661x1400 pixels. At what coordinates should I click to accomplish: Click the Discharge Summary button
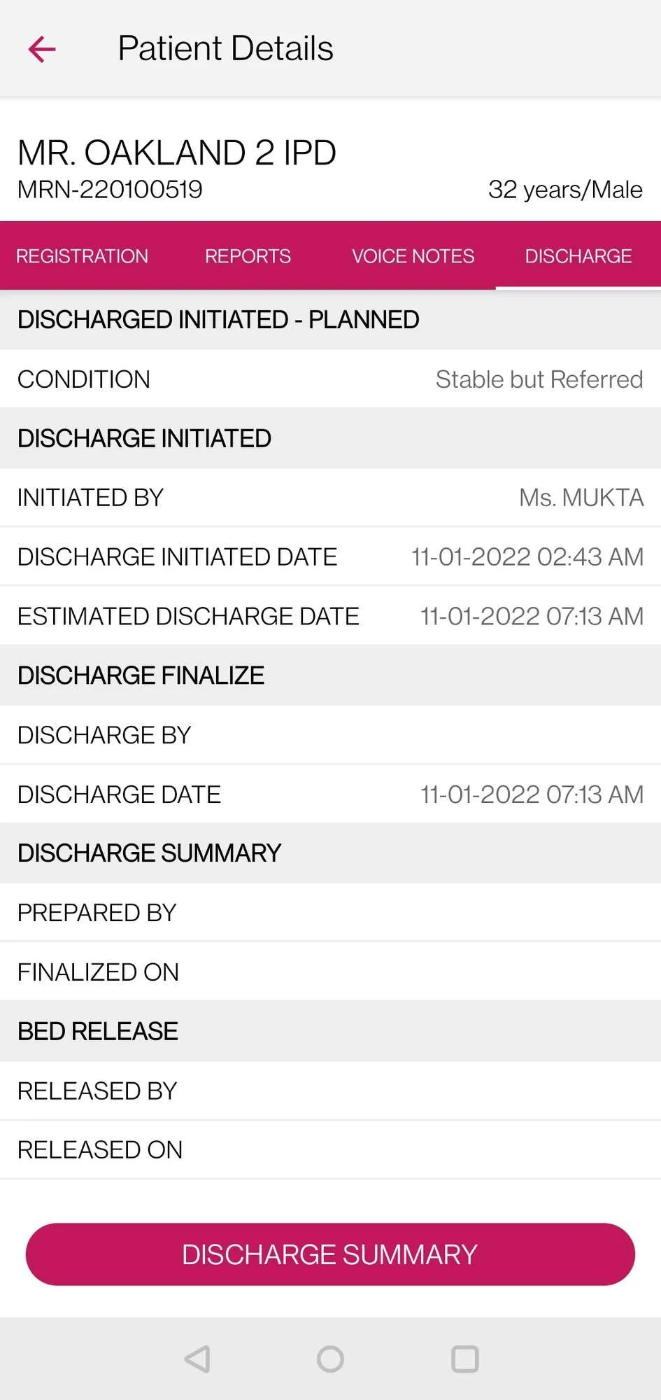(330, 1254)
